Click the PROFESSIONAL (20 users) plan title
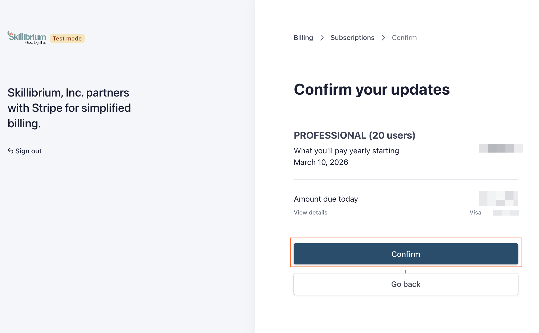This screenshot has height=333, width=539. [354, 135]
